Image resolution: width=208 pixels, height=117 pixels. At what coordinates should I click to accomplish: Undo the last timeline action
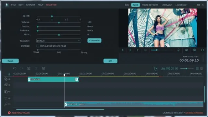[15, 68]
